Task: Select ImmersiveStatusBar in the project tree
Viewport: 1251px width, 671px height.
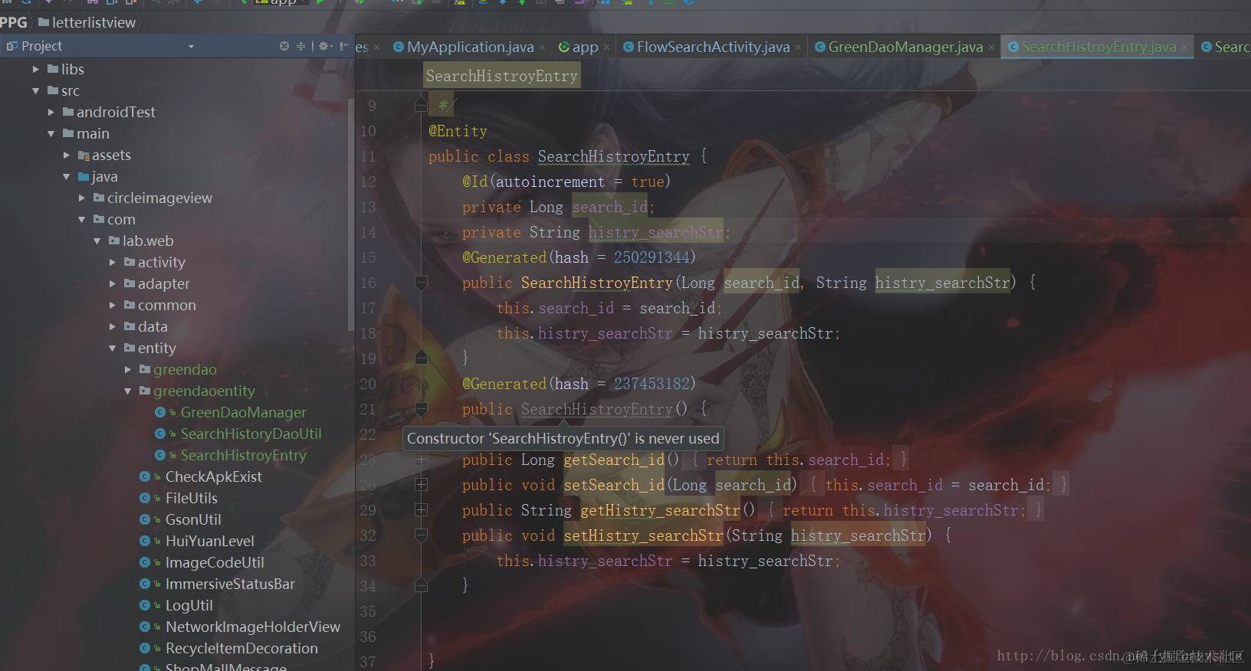Action: (230, 584)
